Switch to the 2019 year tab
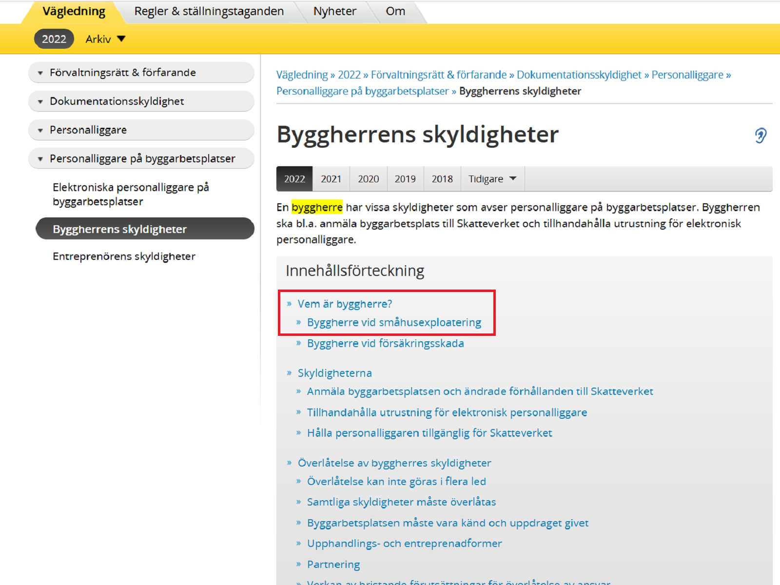The image size is (780, 585). (405, 179)
